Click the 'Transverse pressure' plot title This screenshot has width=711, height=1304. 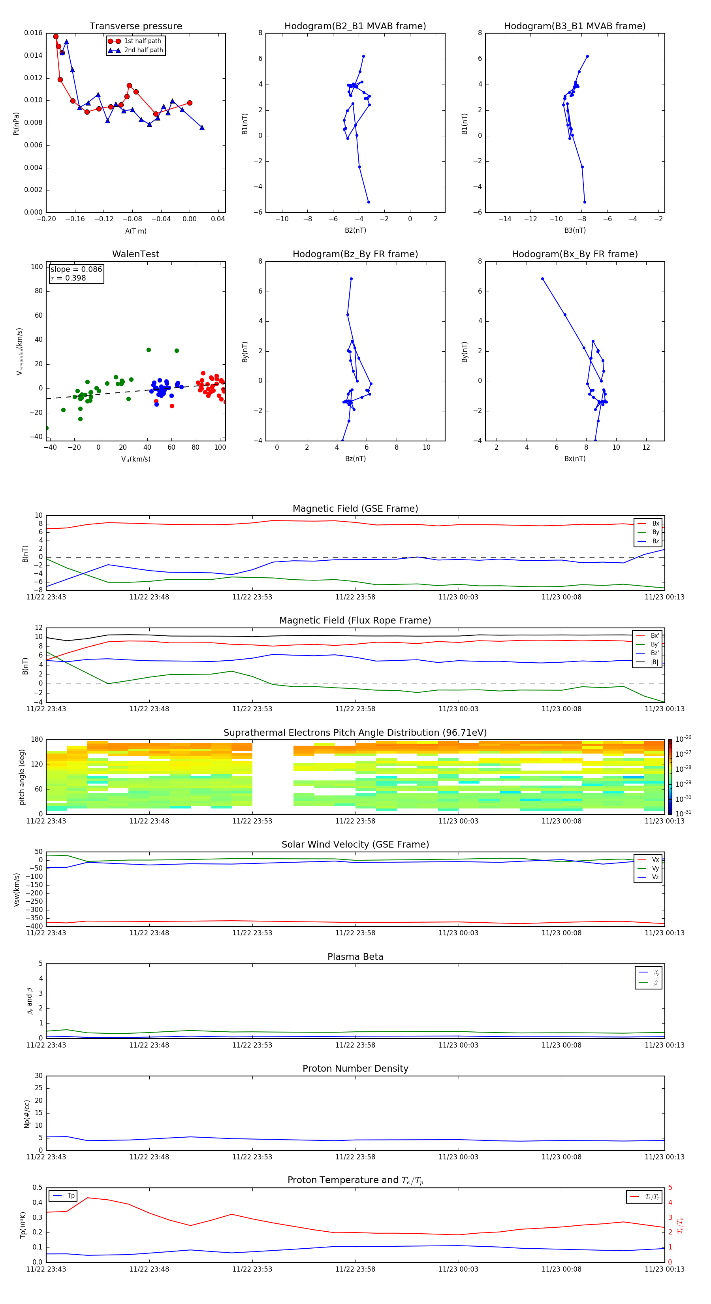pyautogui.click(x=135, y=26)
